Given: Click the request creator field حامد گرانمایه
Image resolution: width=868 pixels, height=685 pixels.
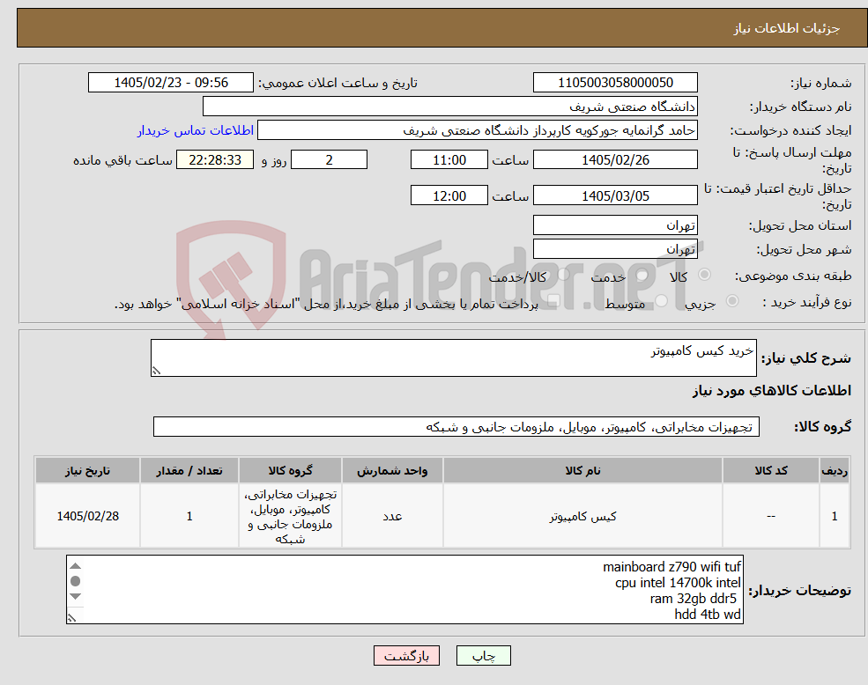Looking at the screenshot, I should [x=477, y=130].
